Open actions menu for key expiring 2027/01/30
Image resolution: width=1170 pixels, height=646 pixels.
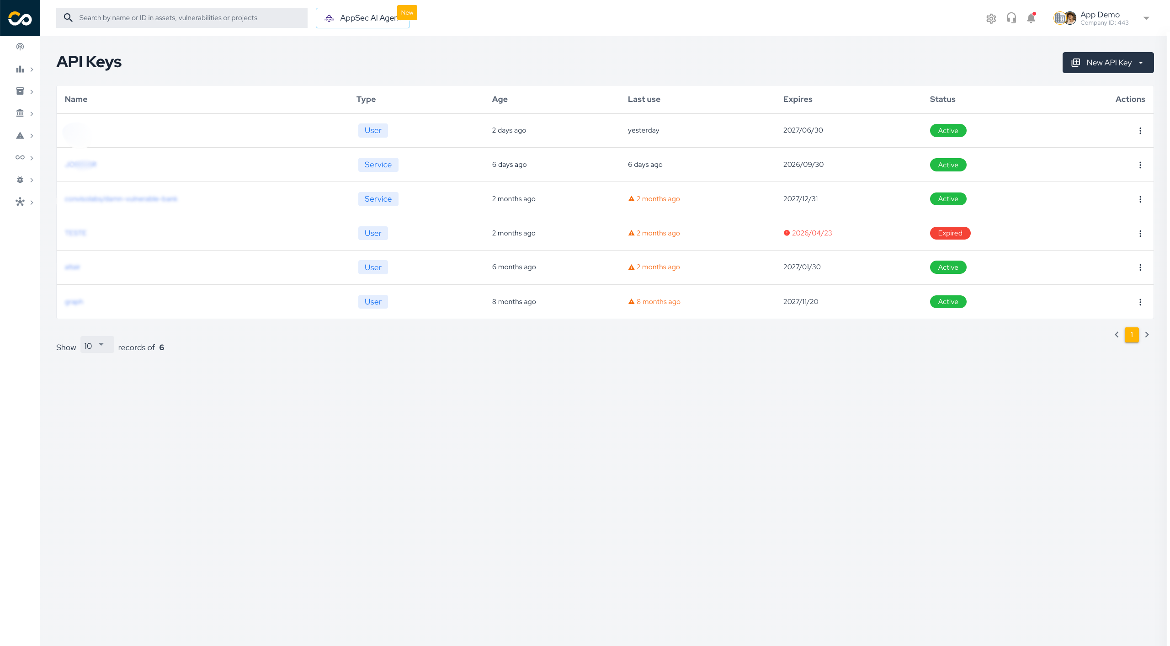click(1140, 267)
